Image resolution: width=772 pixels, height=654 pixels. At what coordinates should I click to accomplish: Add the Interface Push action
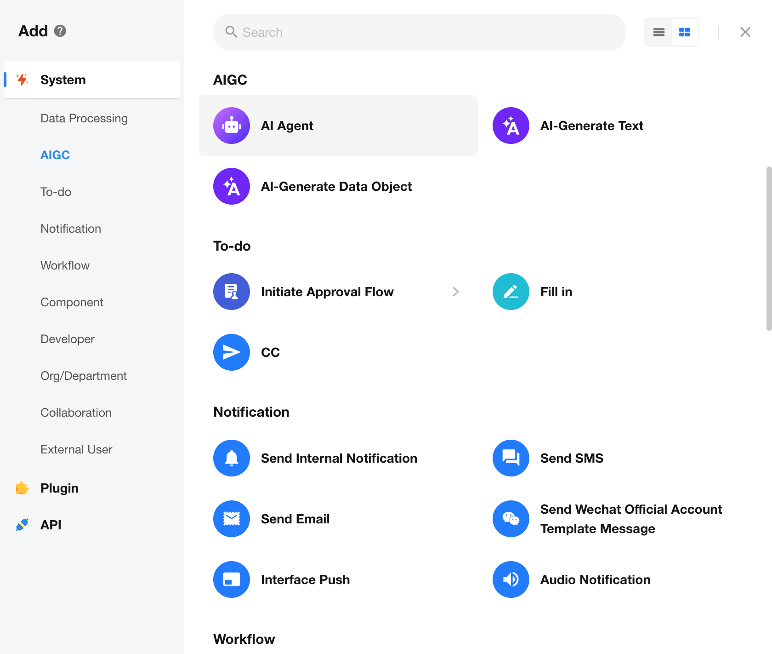pyautogui.click(x=305, y=579)
